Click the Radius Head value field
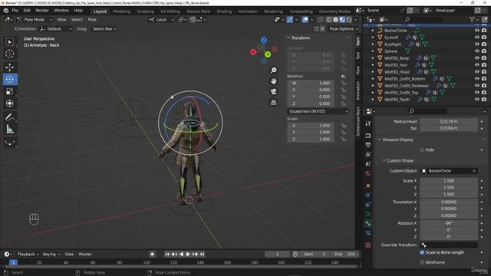The height and width of the screenshot is (276, 491). pos(448,121)
